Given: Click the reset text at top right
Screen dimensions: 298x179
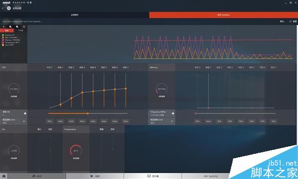Looking at the screenshot, I should [x=295, y=21].
